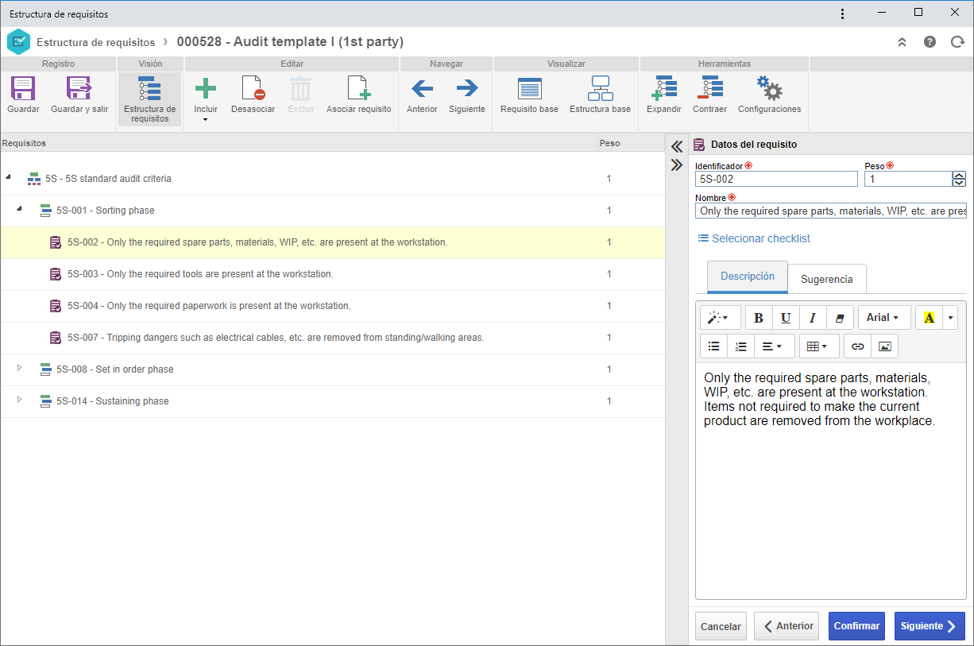Screen dimensions: 974x646
Task: Click Guardar y salir toolbar icon
Action: (79, 88)
